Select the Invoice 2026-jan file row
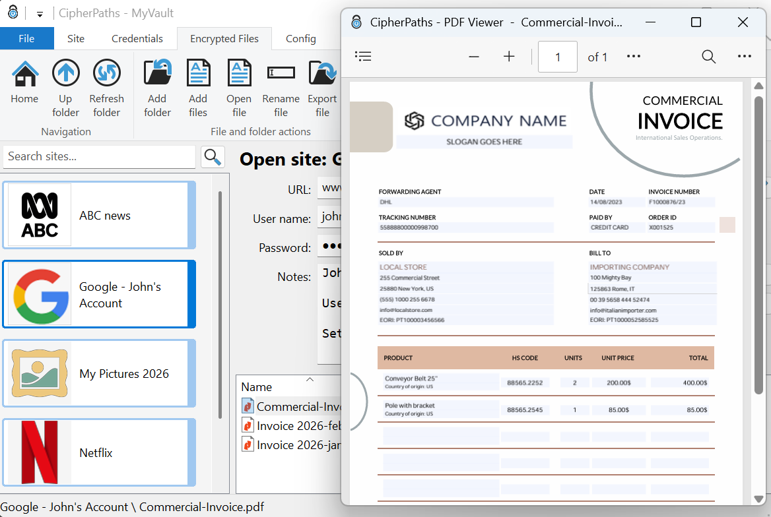 pos(291,444)
